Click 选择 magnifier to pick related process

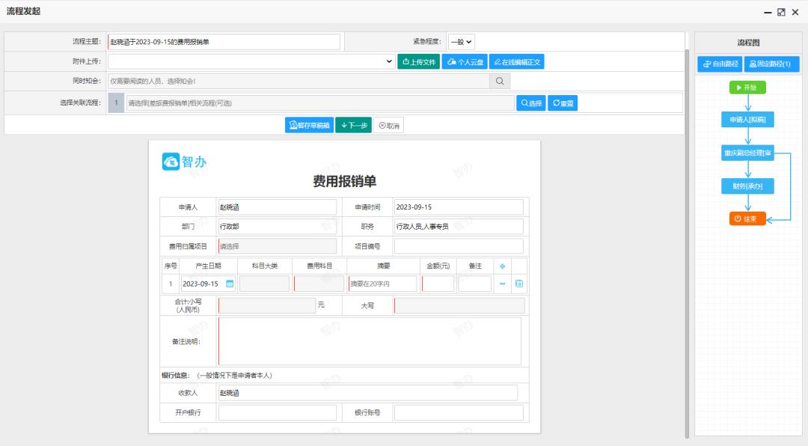tap(524, 103)
